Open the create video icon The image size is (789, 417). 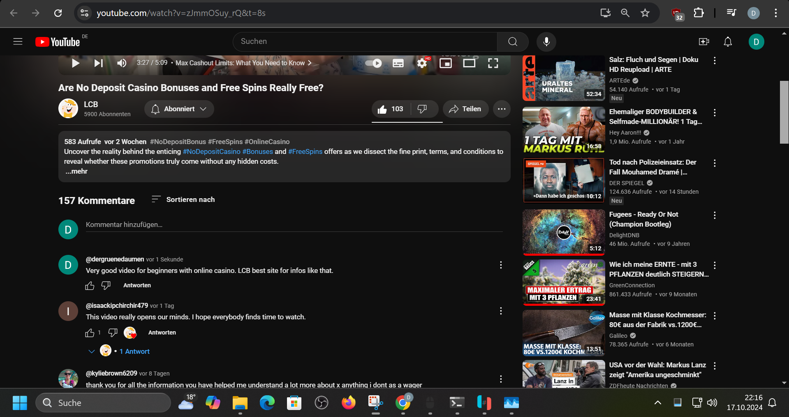point(704,41)
